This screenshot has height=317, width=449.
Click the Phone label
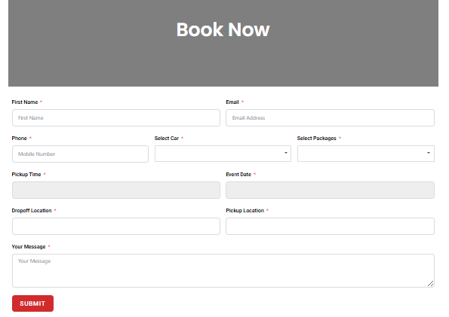coord(19,139)
